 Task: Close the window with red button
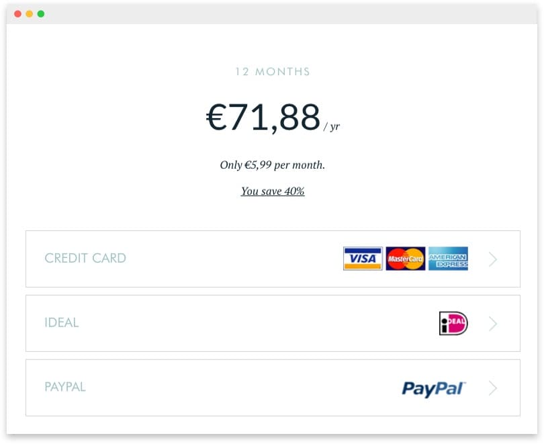17,13
